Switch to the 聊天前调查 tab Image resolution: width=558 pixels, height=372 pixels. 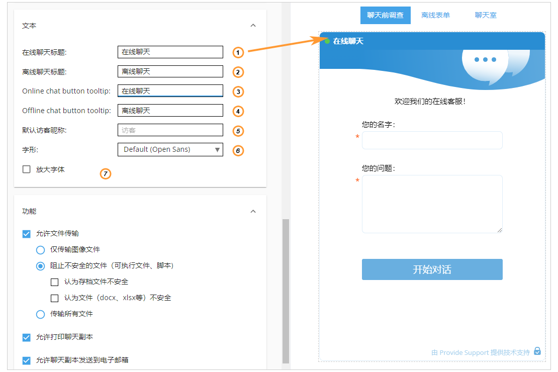click(386, 15)
